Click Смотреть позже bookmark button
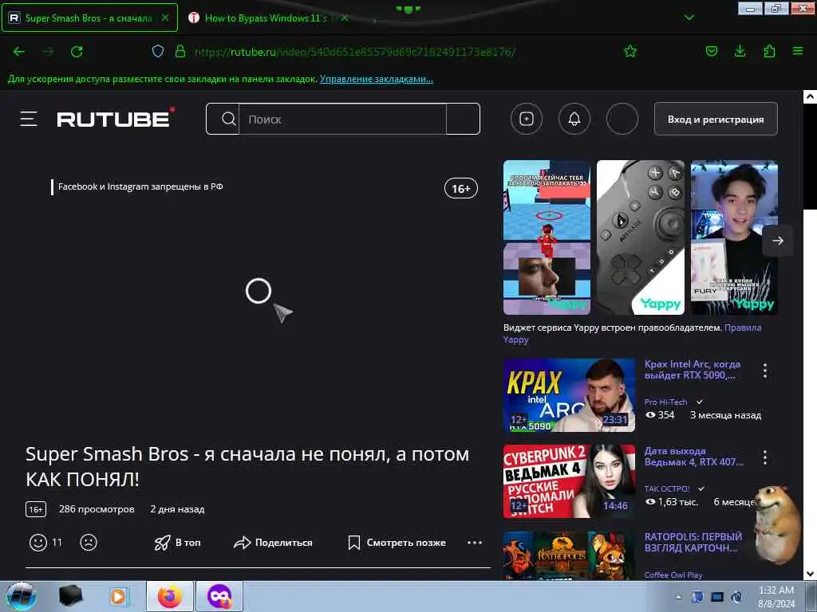This screenshot has height=612, width=817. click(x=397, y=542)
